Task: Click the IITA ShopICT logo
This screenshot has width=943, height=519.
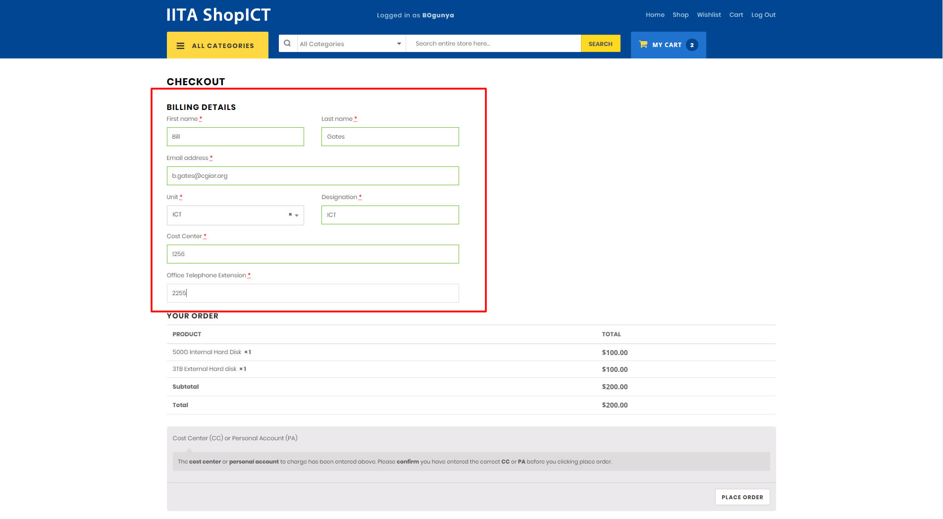Action: tap(218, 15)
